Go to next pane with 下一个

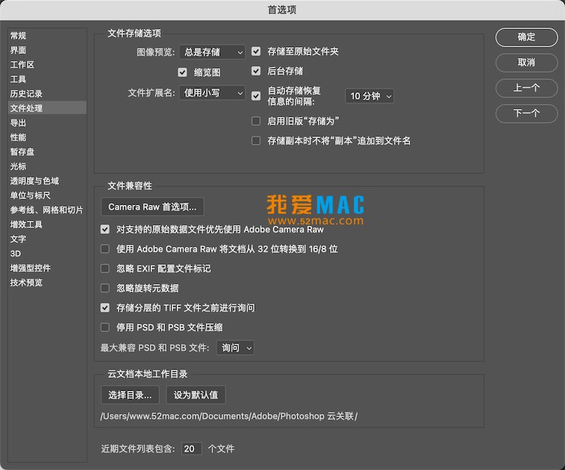tap(526, 113)
